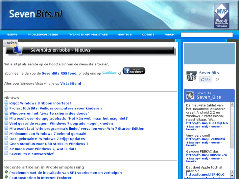Open the Nieuws menu item

(x=12, y=34)
